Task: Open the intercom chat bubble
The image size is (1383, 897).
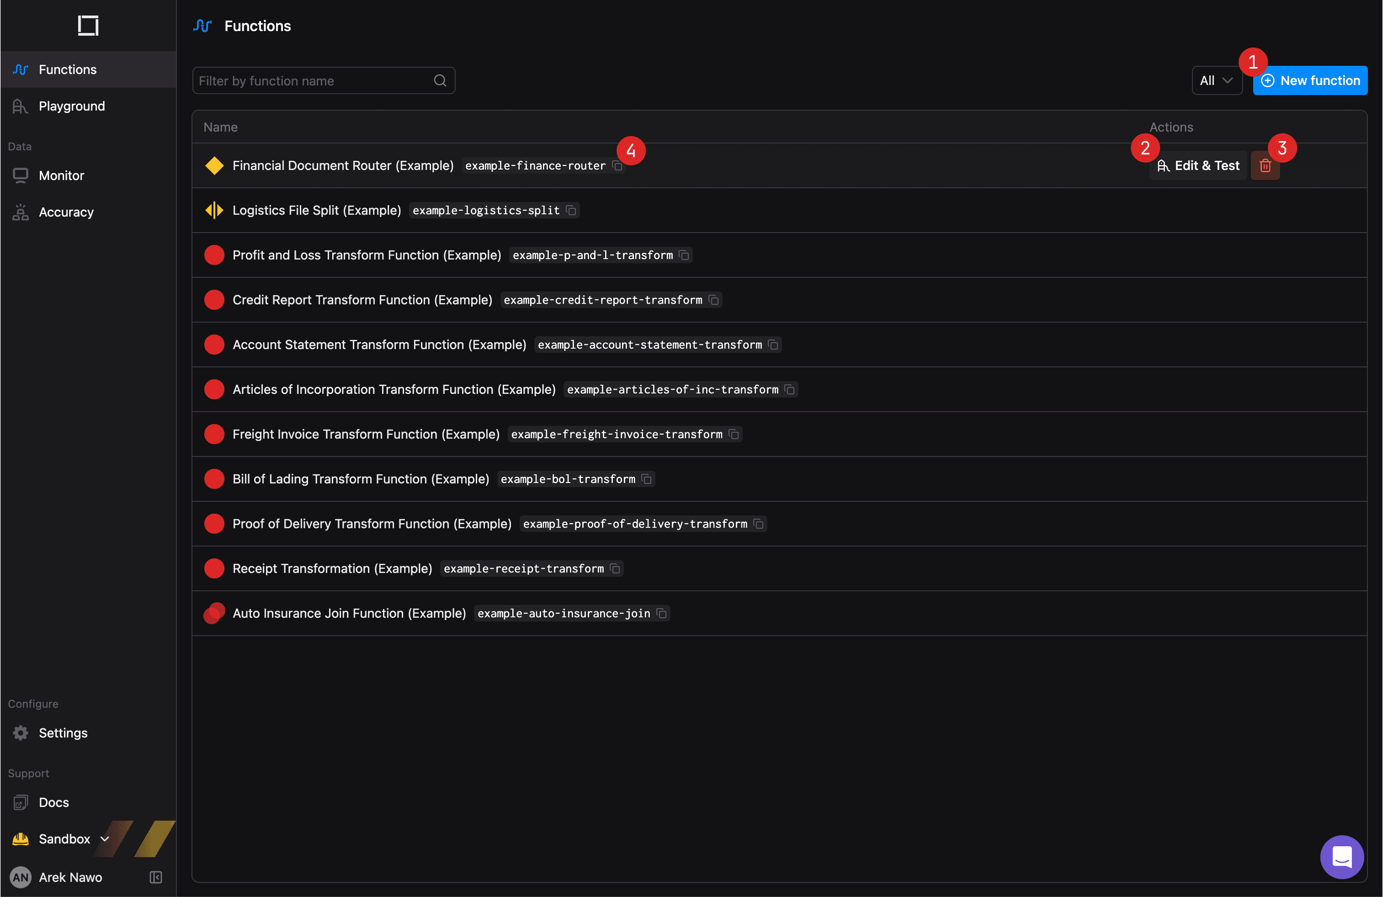Action: click(1342, 857)
